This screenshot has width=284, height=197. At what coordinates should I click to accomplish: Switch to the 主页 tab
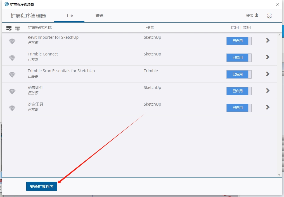pyautogui.click(x=69, y=16)
